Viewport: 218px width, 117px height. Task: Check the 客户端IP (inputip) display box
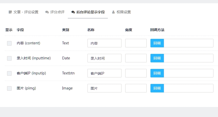tap(9, 73)
